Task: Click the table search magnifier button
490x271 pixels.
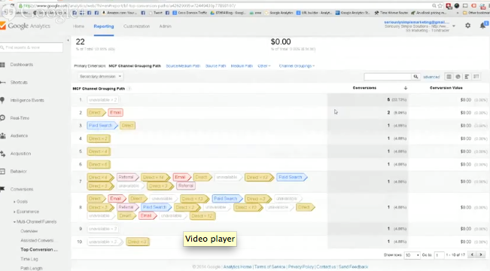Action: click(x=415, y=77)
